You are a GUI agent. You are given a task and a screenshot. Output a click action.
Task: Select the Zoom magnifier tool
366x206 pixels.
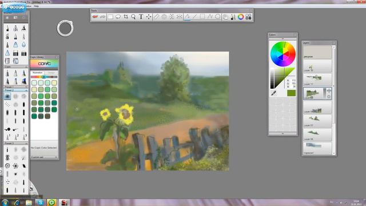133,17
